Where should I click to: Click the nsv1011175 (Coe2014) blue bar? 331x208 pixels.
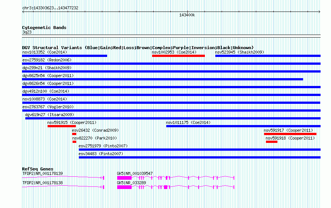(243, 126)
